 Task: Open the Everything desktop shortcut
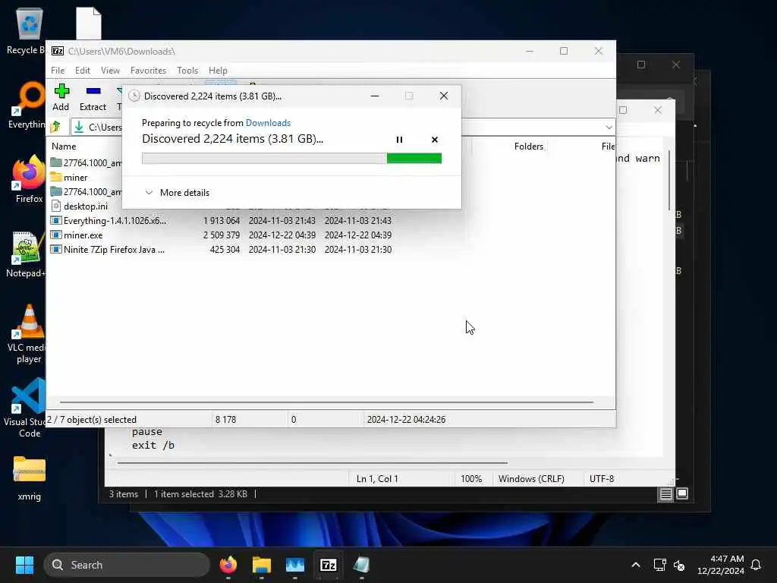point(29,106)
